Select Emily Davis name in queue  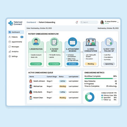click(38, 92)
